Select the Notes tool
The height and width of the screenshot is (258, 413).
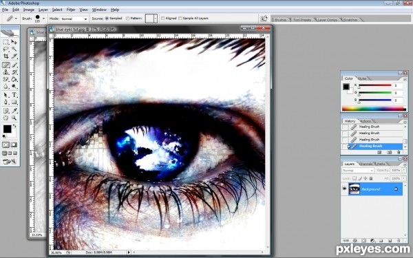6,111
